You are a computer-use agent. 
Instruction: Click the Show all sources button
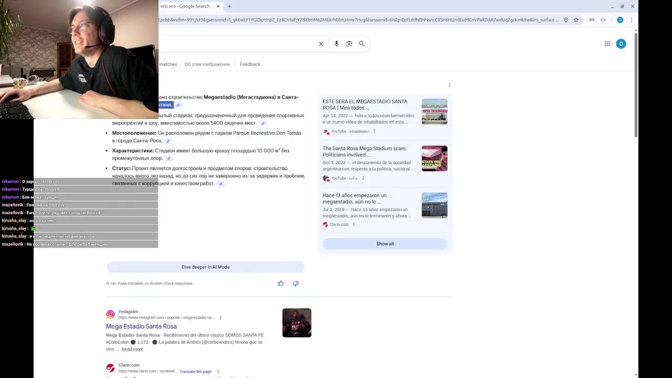pyautogui.click(x=385, y=244)
